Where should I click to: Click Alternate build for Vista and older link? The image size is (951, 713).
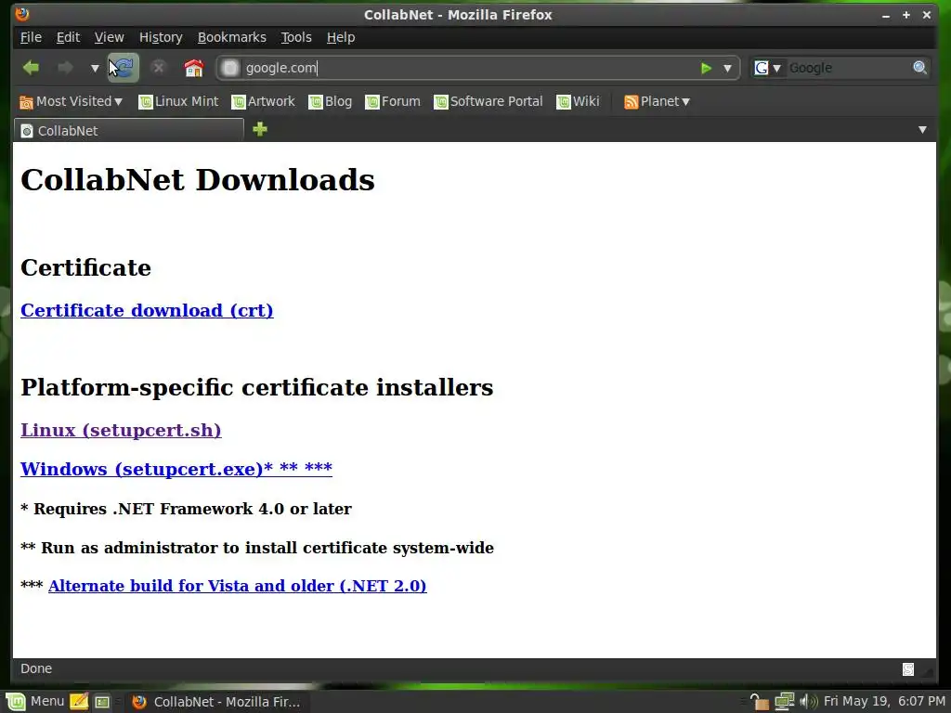pyautogui.click(x=237, y=586)
